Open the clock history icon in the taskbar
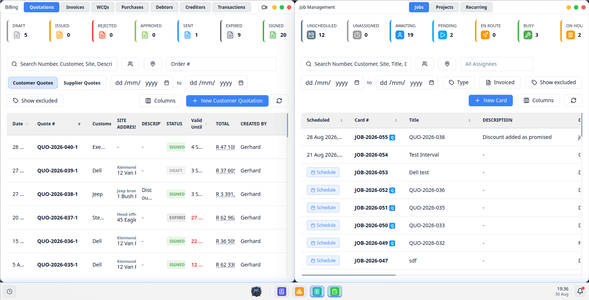The image size is (589, 300). pos(10,292)
